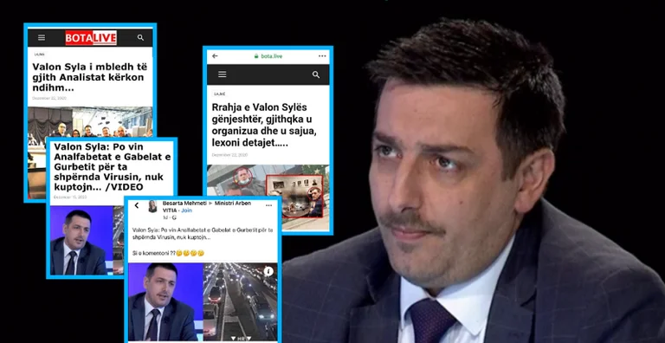
Task: Click man in suit photo in Facebook post
Action: click(166, 301)
